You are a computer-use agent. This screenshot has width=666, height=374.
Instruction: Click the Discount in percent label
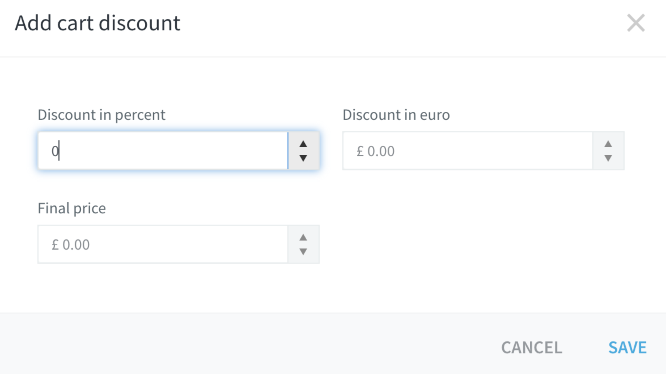[x=101, y=115]
